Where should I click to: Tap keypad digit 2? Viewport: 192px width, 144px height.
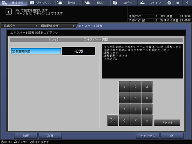pyautogui.click(x=136, y=87)
